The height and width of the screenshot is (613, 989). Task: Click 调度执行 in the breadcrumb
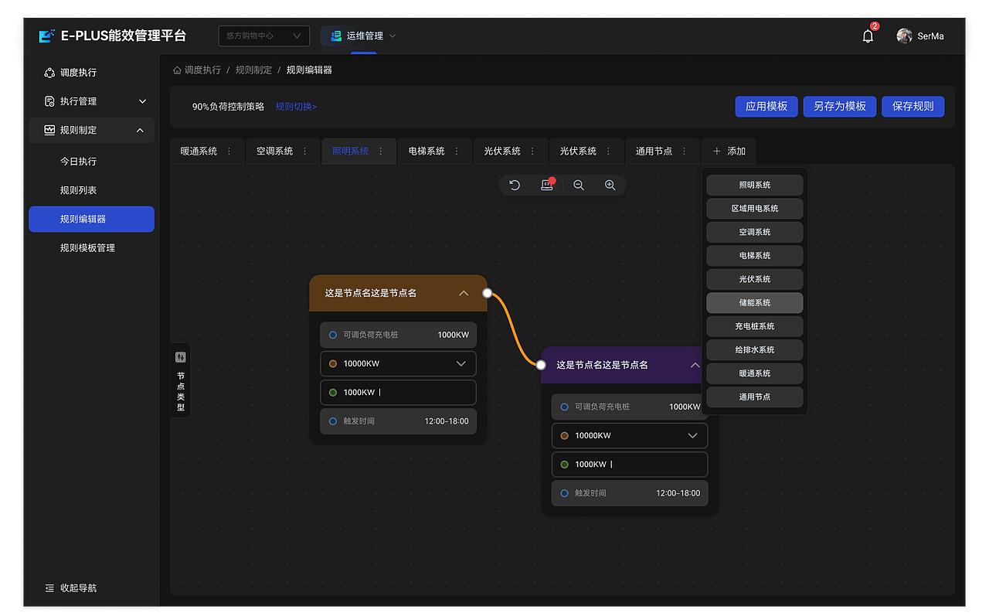202,70
